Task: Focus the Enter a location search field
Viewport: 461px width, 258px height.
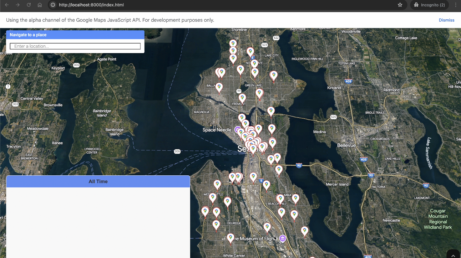Action: [x=75, y=46]
